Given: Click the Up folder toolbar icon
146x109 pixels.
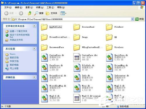Looking at the screenshot, I should [29, 13].
